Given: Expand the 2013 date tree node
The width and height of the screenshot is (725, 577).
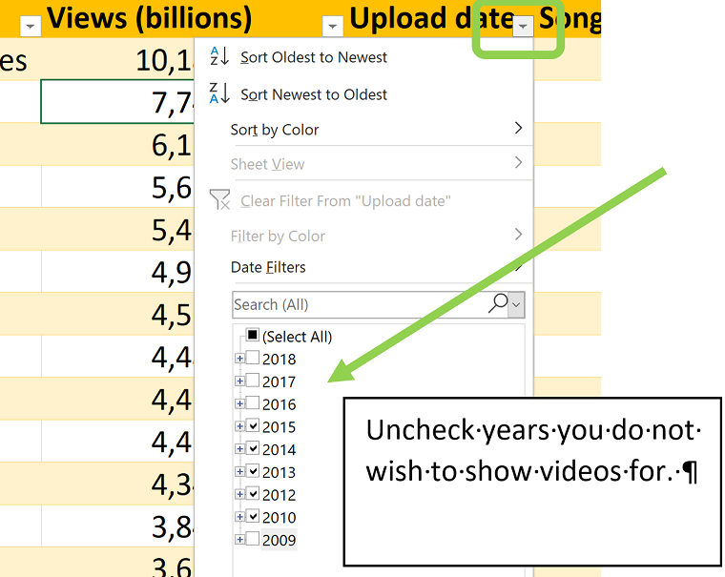Looking at the screenshot, I should (239, 471).
